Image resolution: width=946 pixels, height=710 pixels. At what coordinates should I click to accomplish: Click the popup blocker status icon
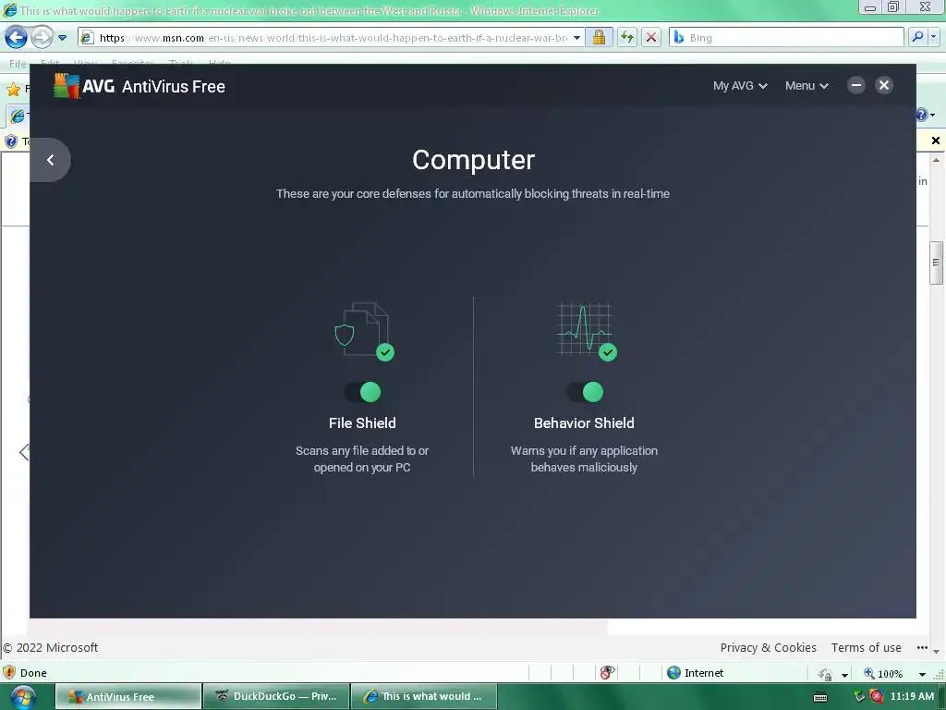607,673
